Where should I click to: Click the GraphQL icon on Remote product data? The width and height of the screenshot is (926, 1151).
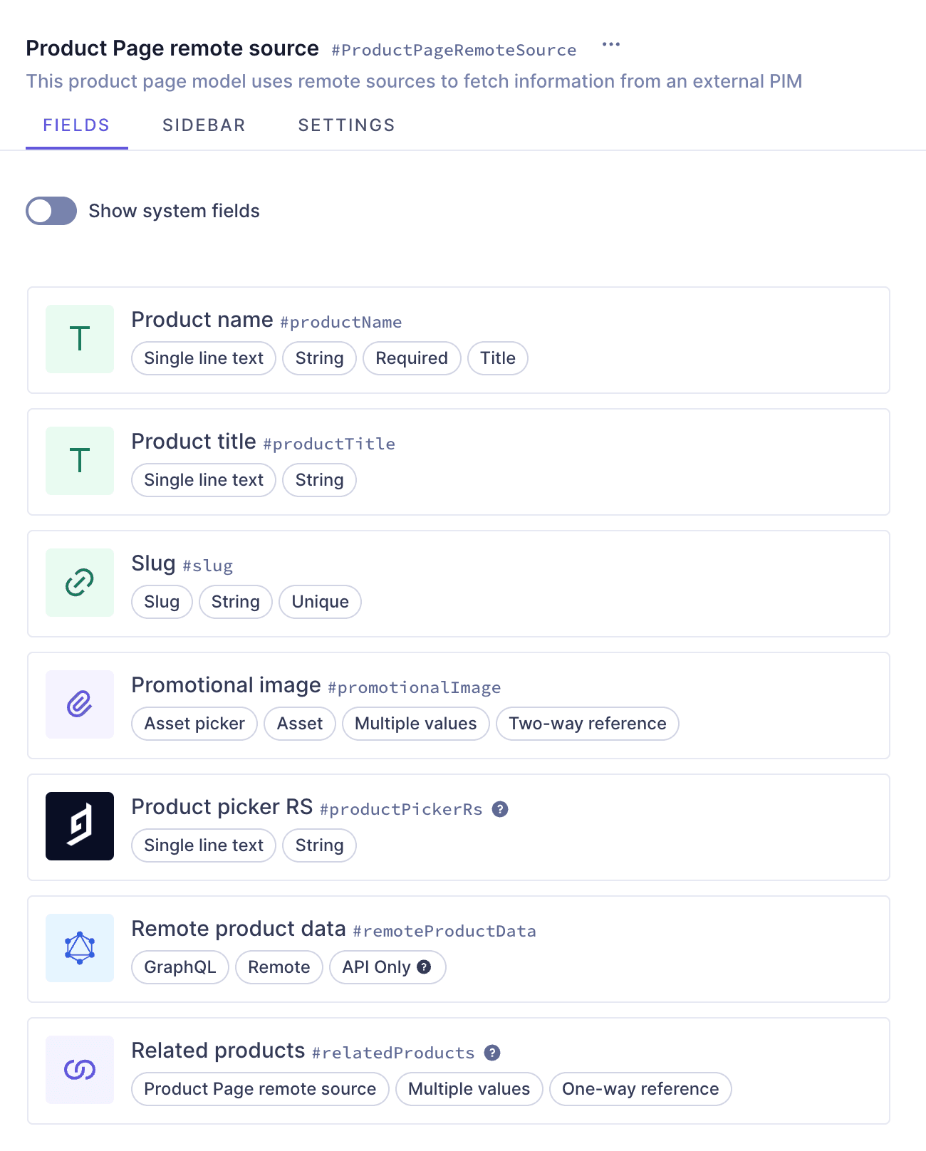click(79, 948)
